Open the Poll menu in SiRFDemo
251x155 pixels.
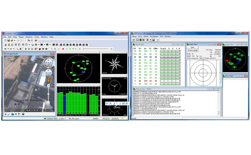(x=162, y=36)
